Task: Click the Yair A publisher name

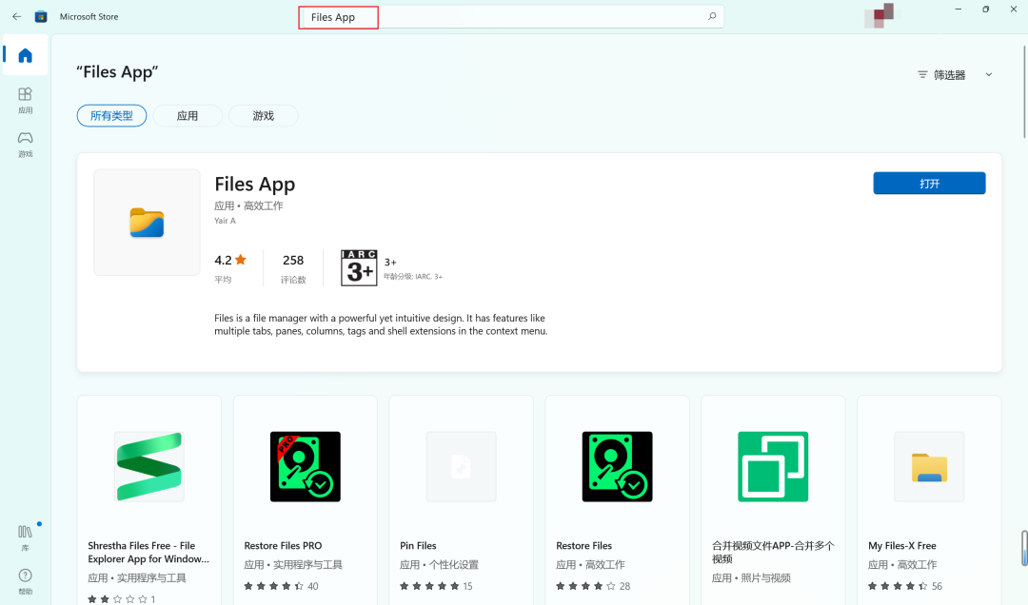Action: (225, 221)
